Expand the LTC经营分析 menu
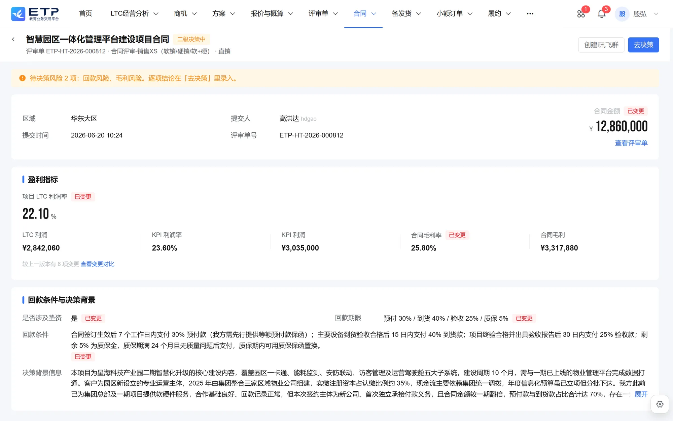The width and height of the screenshot is (673, 421). [x=134, y=14]
